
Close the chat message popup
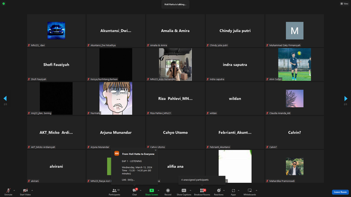[156, 150]
